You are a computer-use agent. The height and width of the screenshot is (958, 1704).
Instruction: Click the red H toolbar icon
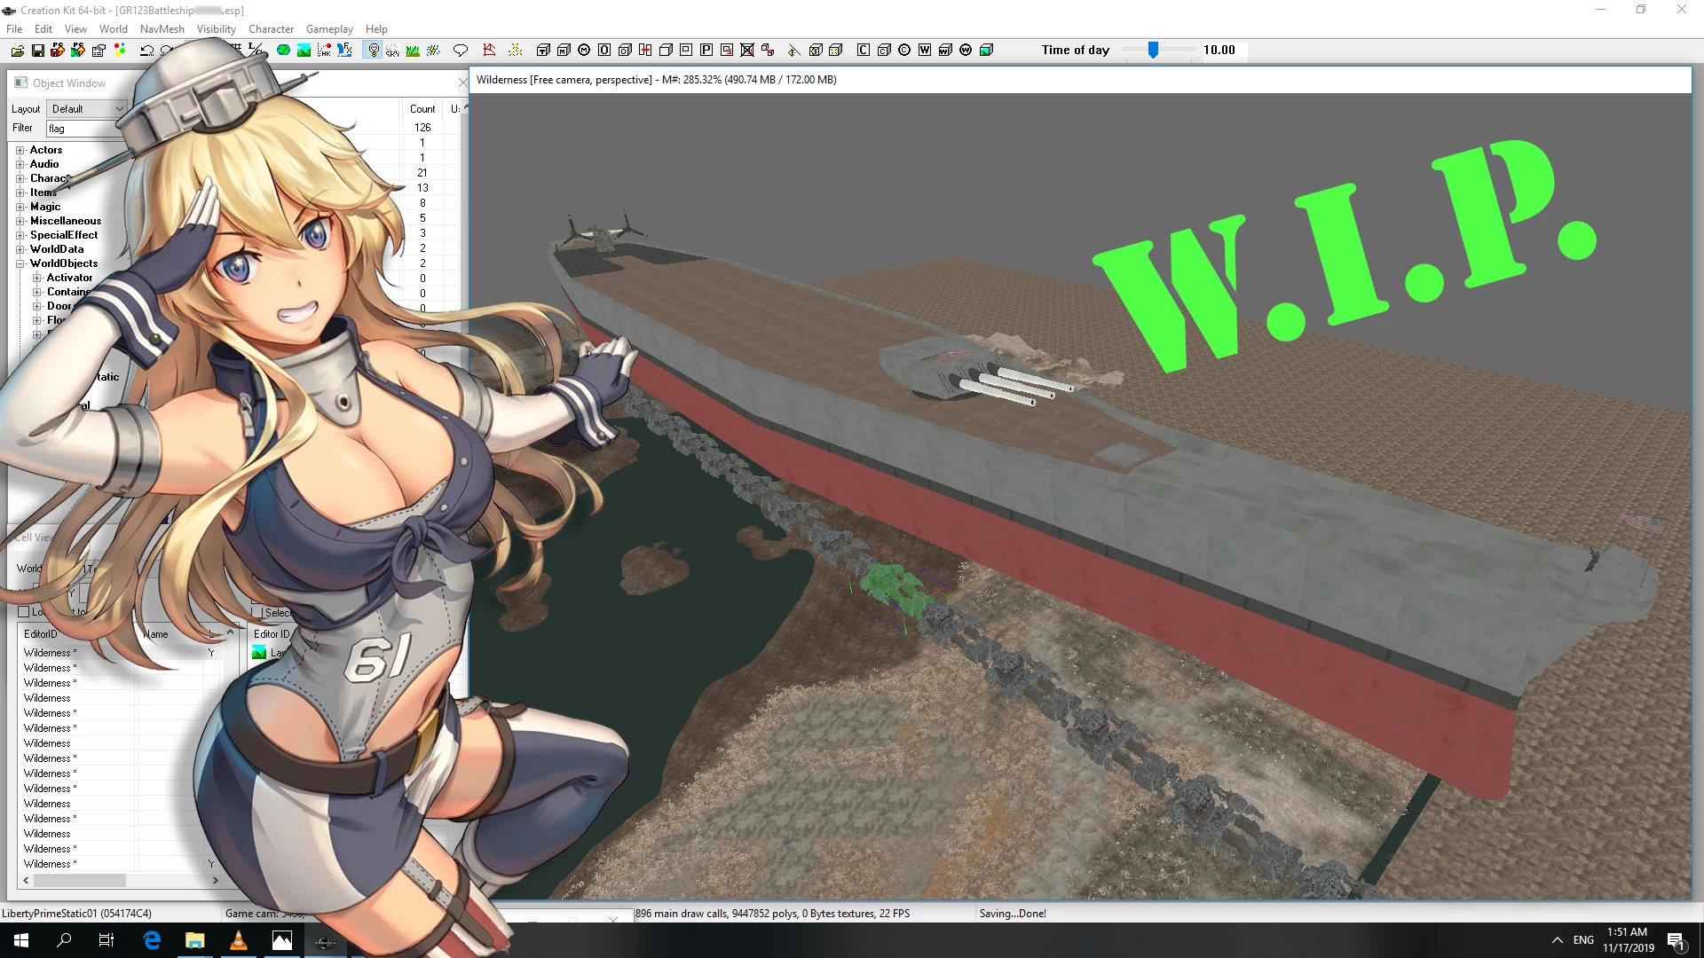(x=645, y=51)
